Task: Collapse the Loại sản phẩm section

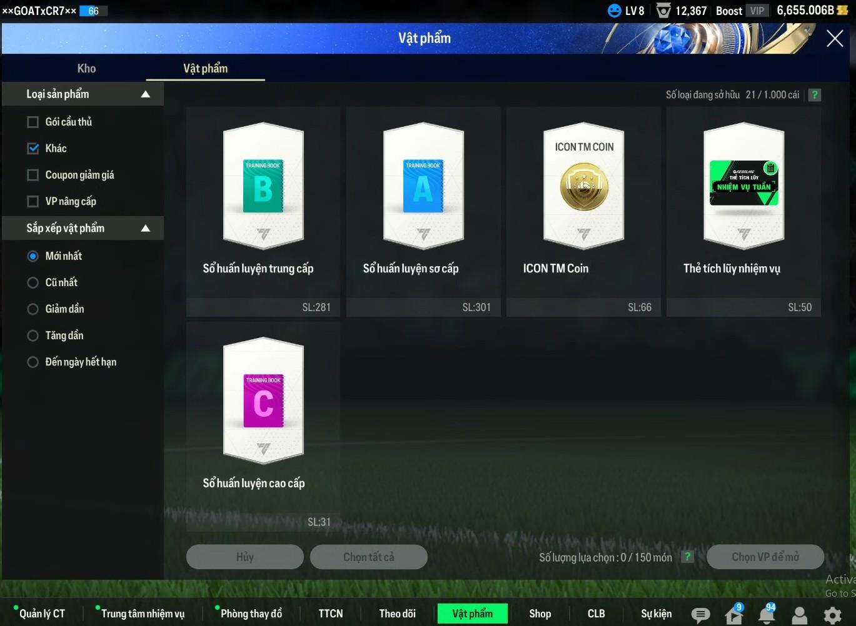Action: pos(145,94)
